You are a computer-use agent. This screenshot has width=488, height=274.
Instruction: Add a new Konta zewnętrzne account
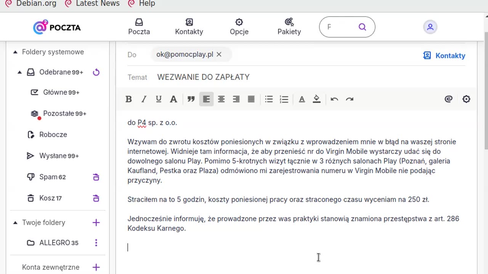tap(96, 267)
